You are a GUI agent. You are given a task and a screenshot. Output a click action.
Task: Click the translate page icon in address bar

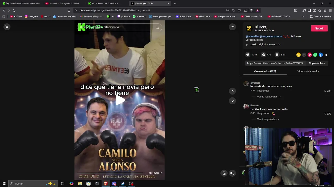233,10
